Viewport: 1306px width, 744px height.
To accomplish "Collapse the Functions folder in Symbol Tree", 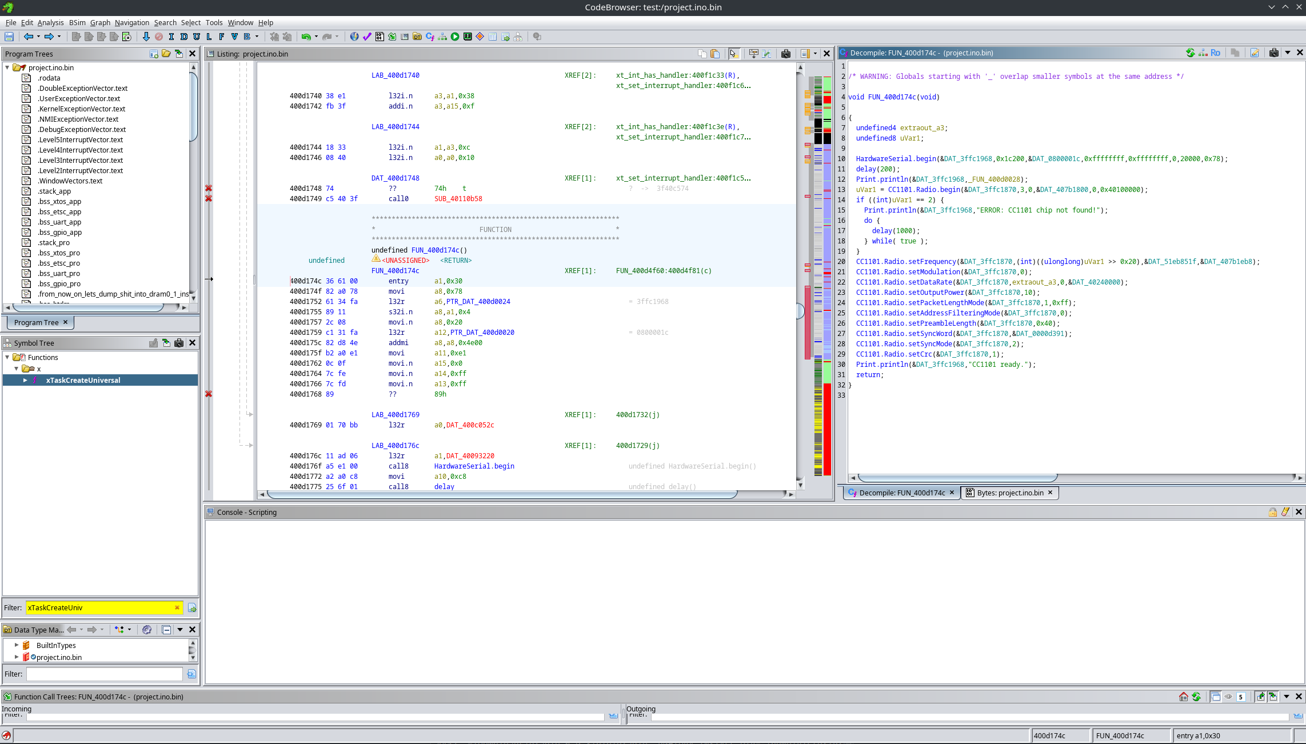I will (x=7, y=357).
